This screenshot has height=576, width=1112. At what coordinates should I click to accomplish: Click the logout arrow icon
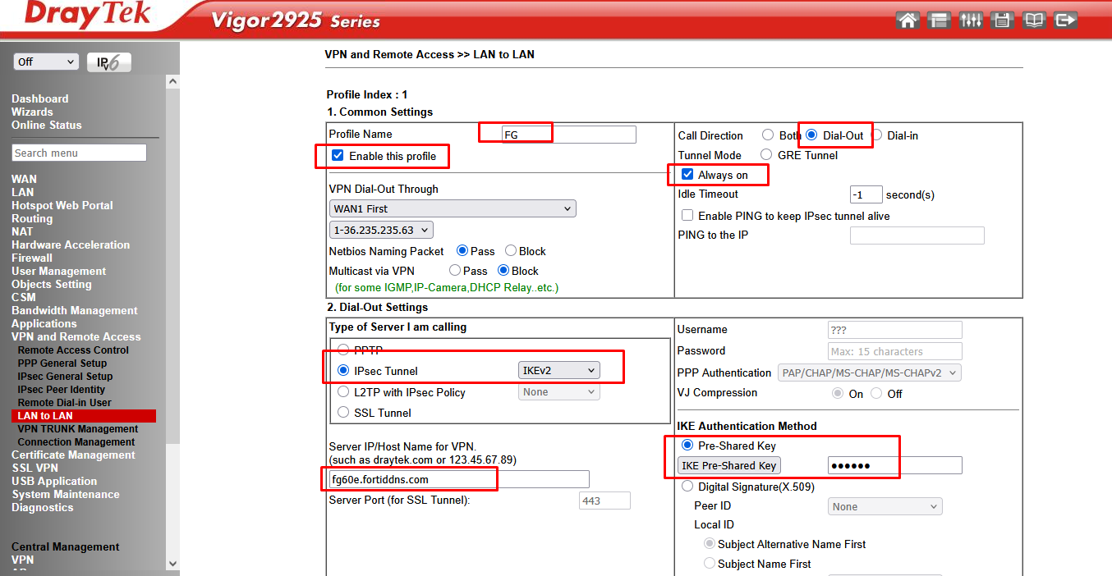[1065, 21]
